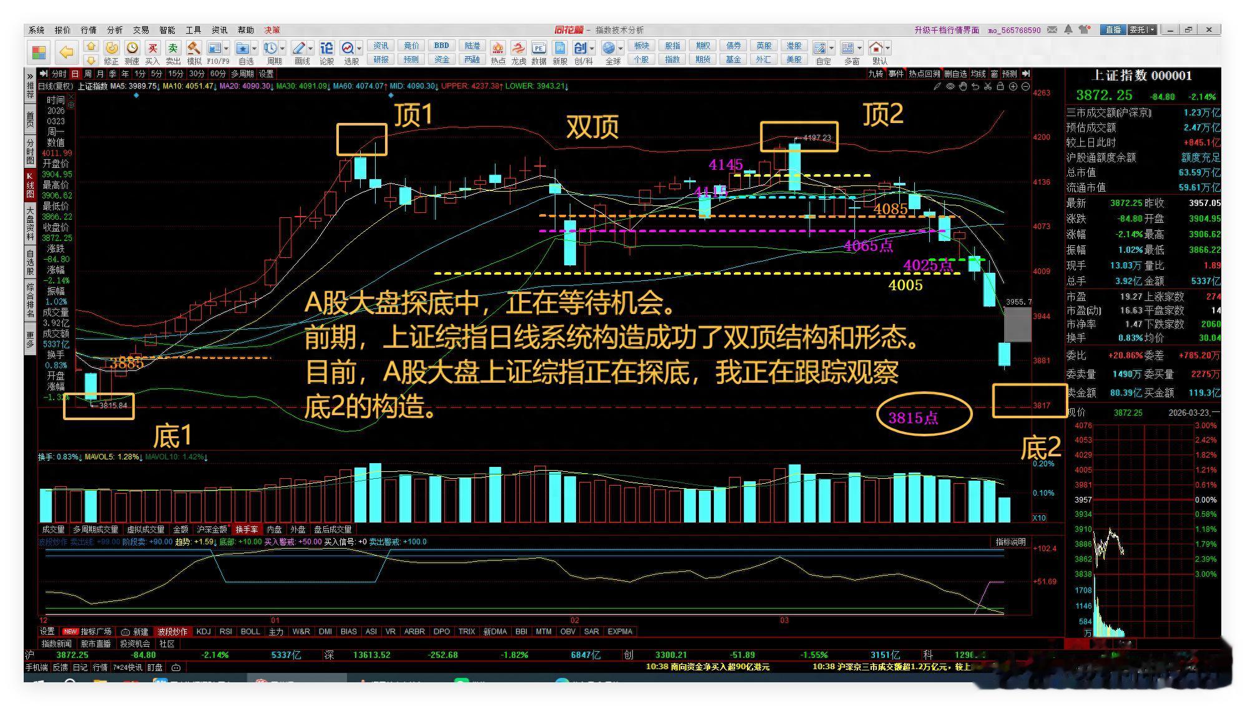Select the 30分 period option

(197, 74)
